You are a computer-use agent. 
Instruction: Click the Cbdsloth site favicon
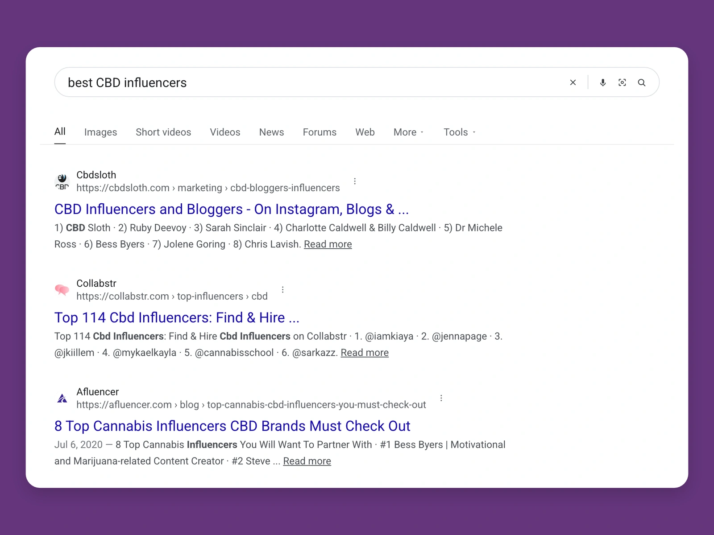click(x=62, y=181)
